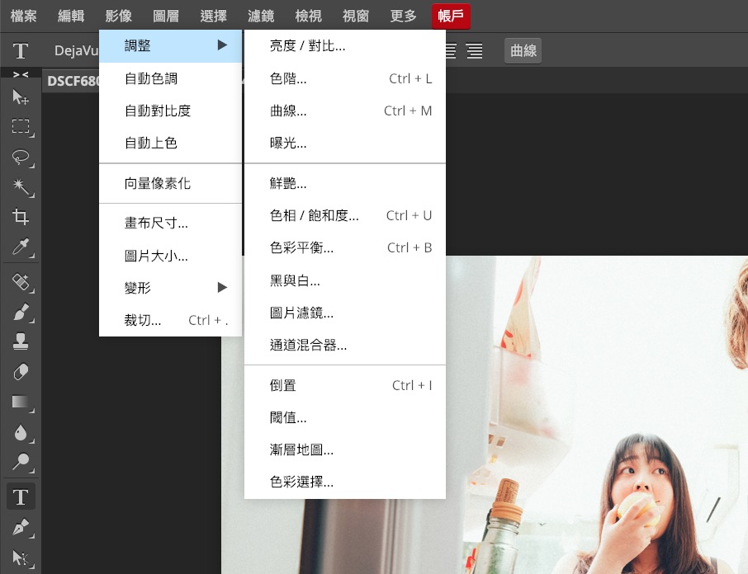Open the 濾鏡 menu
The height and width of the screenshot is (574, 748).
point(261,16)
